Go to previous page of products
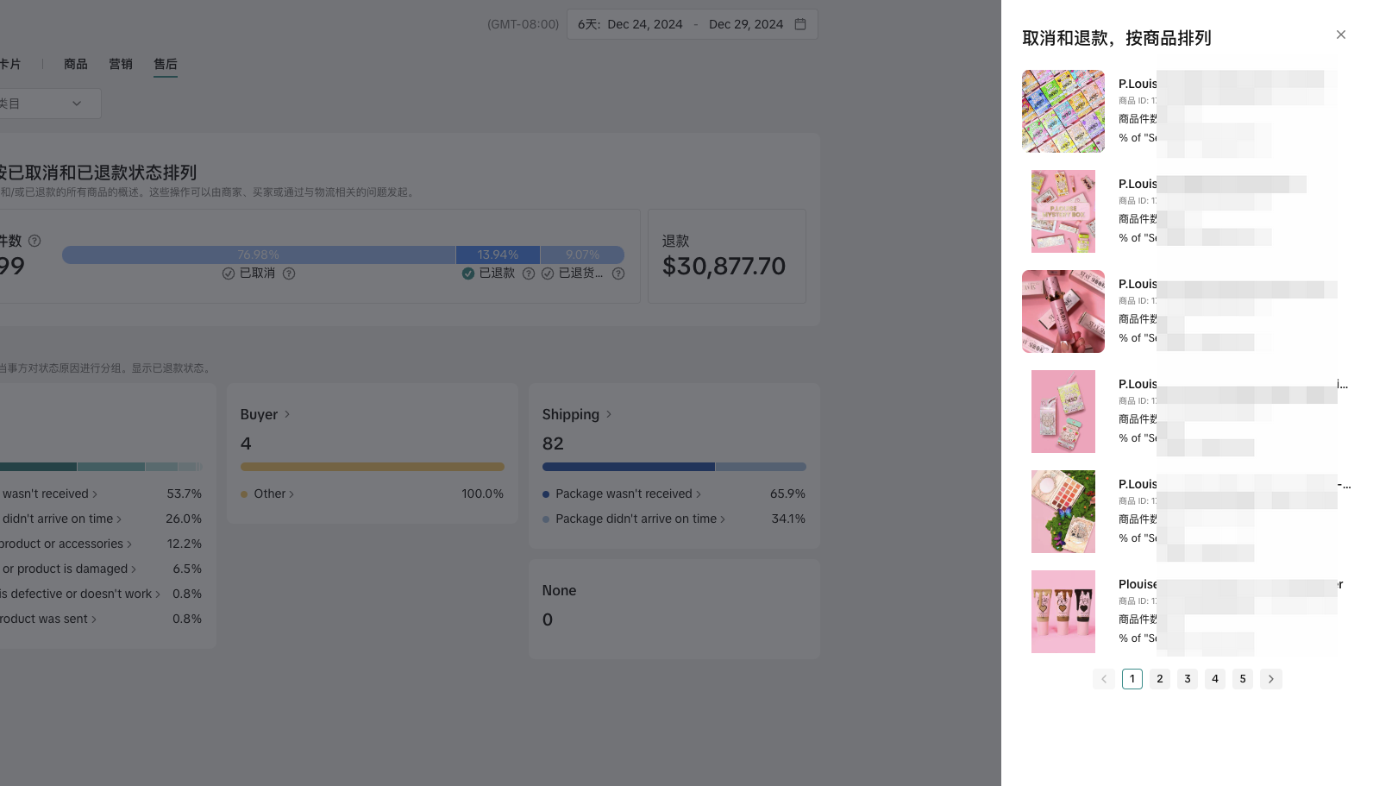Viewport: 1373px width, 786px height. pyautogui.click(x=1104, y=679)
